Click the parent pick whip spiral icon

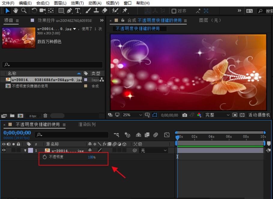[135, 150]
